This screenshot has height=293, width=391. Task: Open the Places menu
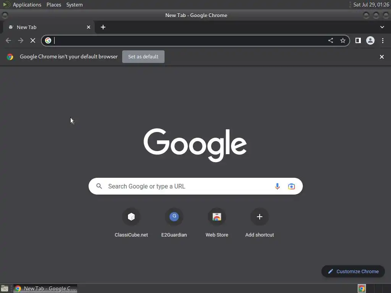point(54,5)
